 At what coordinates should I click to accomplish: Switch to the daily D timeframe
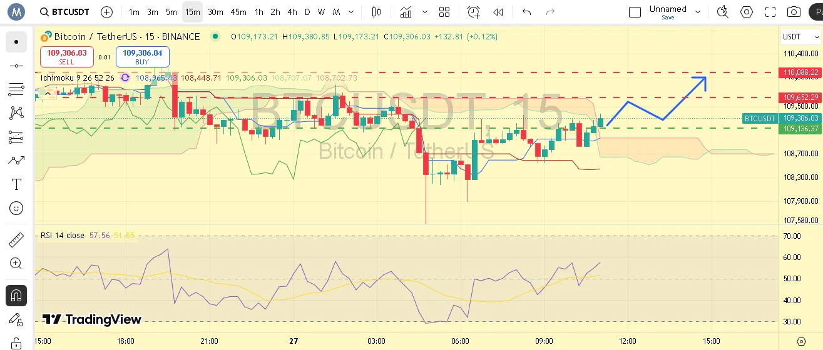[x=307, y=12]
